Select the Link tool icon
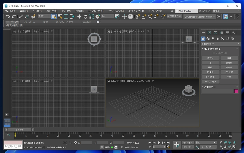This screenshot has height=153, width=244. [21, 16]
